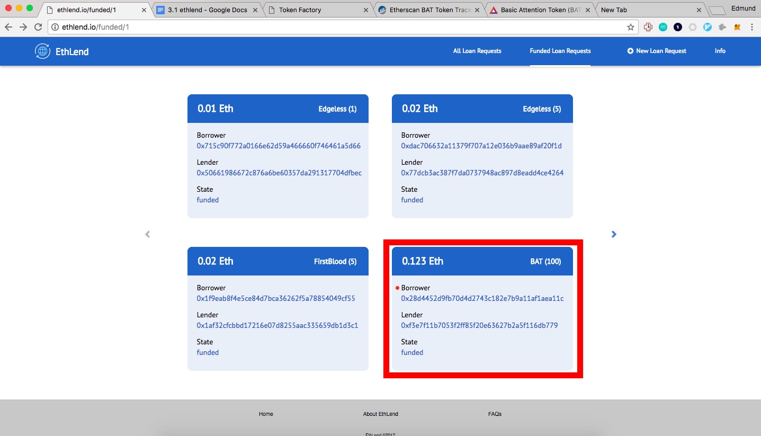Open the 0.02 Eth FirstBlood (5) loan card
Image resolution: width=761 pixels, height=436 pixels.
(x=278, y=309)
